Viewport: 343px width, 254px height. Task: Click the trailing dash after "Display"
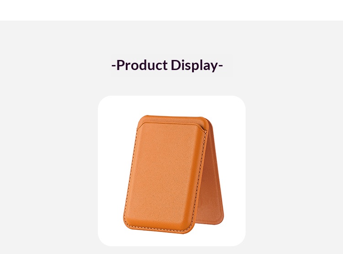(220, 65)
